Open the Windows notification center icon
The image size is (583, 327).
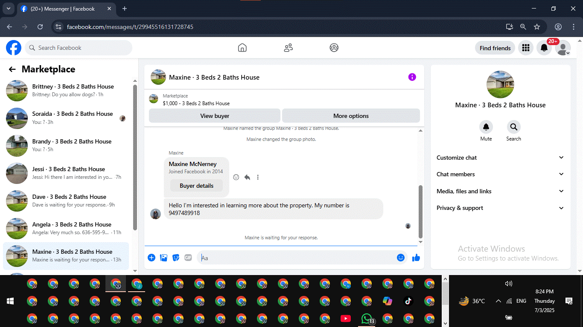coord(568,301)
